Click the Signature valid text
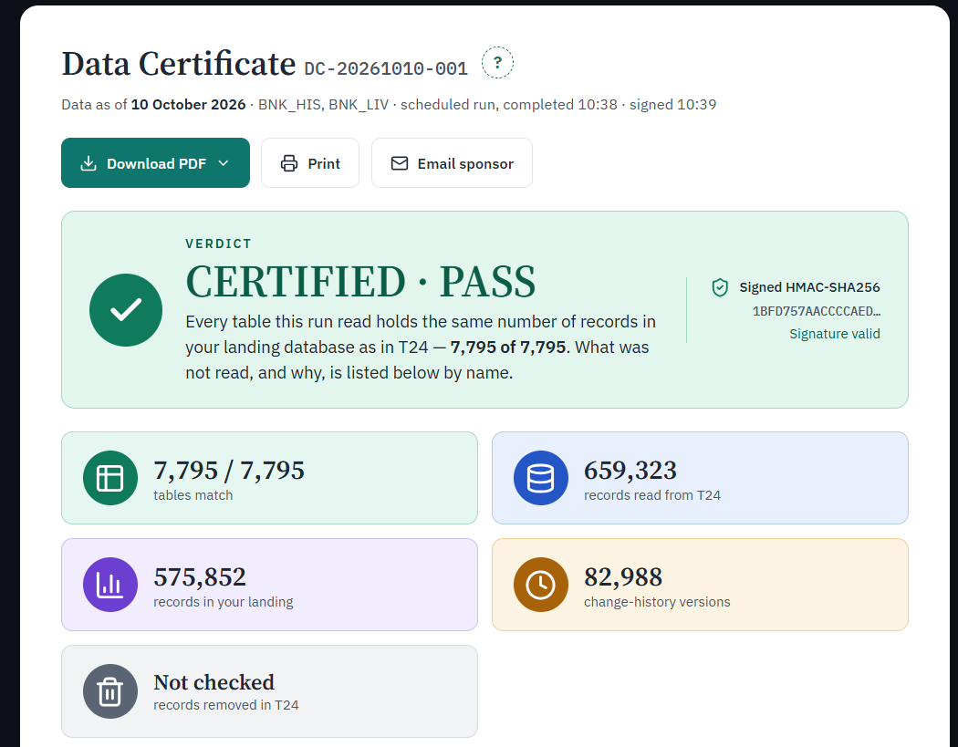The height and width of the screenshot is (747, 958). tap(835, 334)
